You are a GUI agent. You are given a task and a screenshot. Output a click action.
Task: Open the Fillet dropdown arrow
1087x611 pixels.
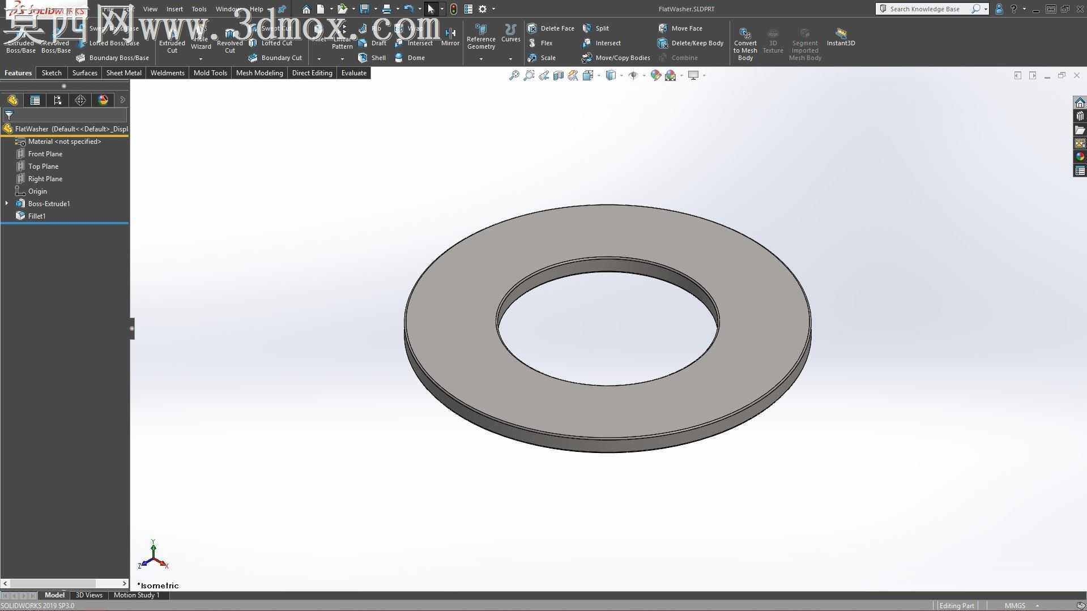[319, 59]
